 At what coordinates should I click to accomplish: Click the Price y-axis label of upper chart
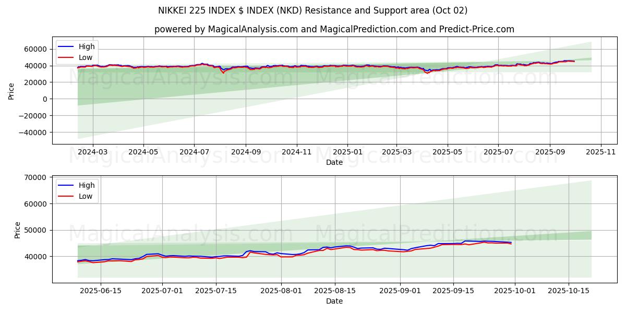[11, 91]
